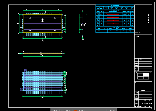
Task: Select the red rebar shape in the table's first row
Action: pyautogui.click(x=113, y=14)
